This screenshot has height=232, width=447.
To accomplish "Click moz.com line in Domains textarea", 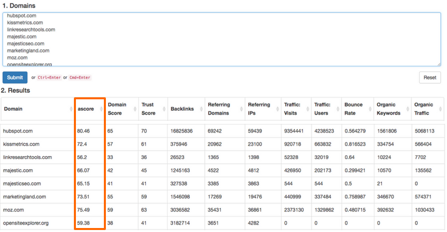I will (17, 57).
